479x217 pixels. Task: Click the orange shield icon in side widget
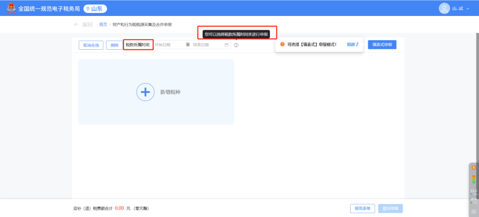(474, 168)
